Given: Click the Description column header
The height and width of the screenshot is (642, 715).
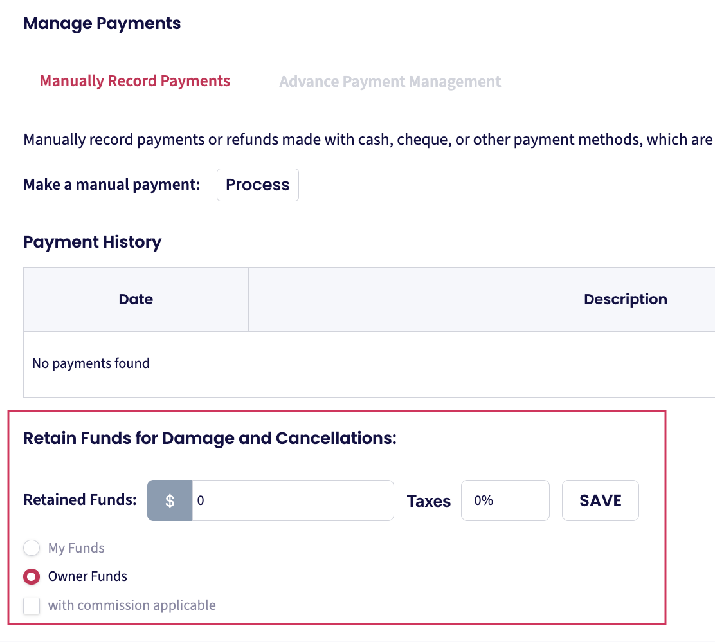Looking at the screenshot, I should 625,300.
